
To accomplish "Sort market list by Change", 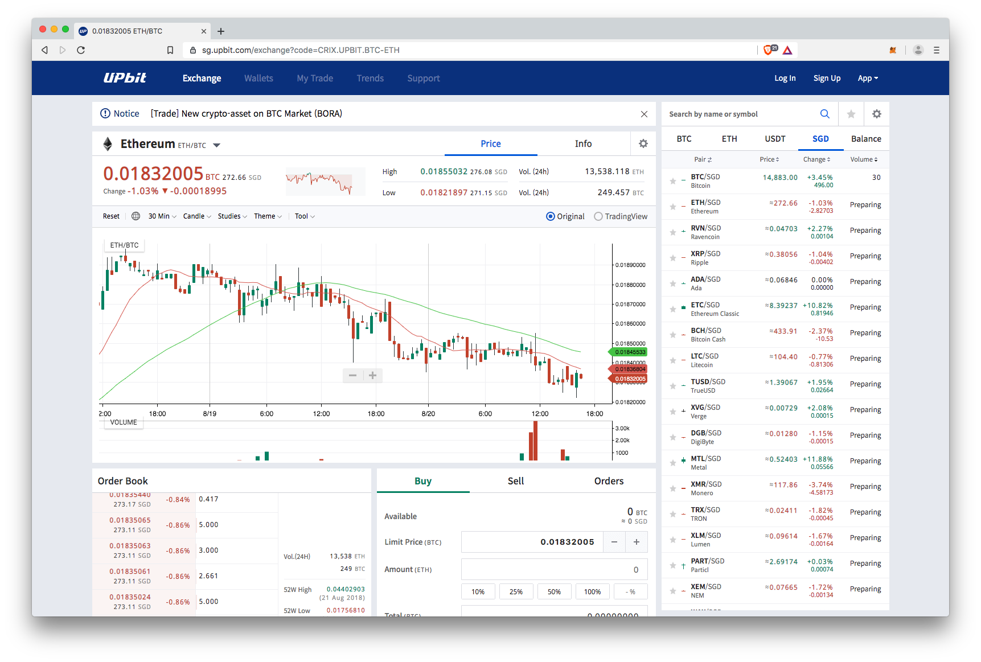I will 816,159.
